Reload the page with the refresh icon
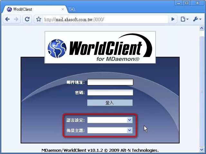 [x=27, y=19]
